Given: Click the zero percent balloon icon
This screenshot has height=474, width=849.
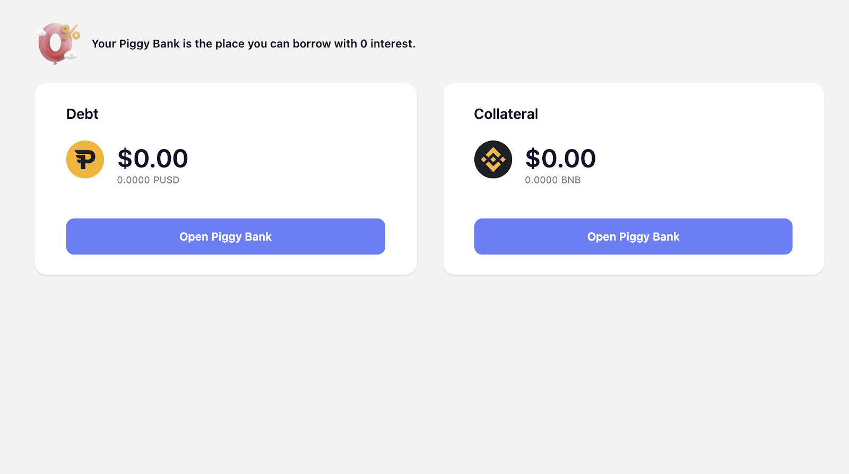Looking at the screenshot, I should pos(58,43).
